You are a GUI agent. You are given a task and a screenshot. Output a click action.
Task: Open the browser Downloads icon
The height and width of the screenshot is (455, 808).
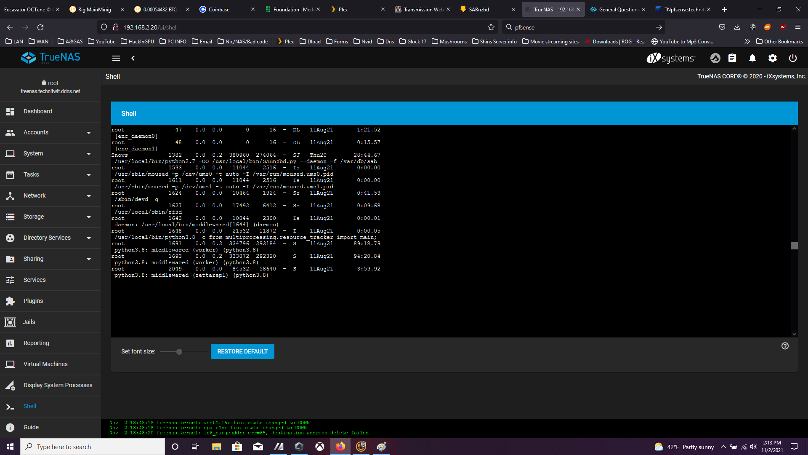click(x=737, y=27)
